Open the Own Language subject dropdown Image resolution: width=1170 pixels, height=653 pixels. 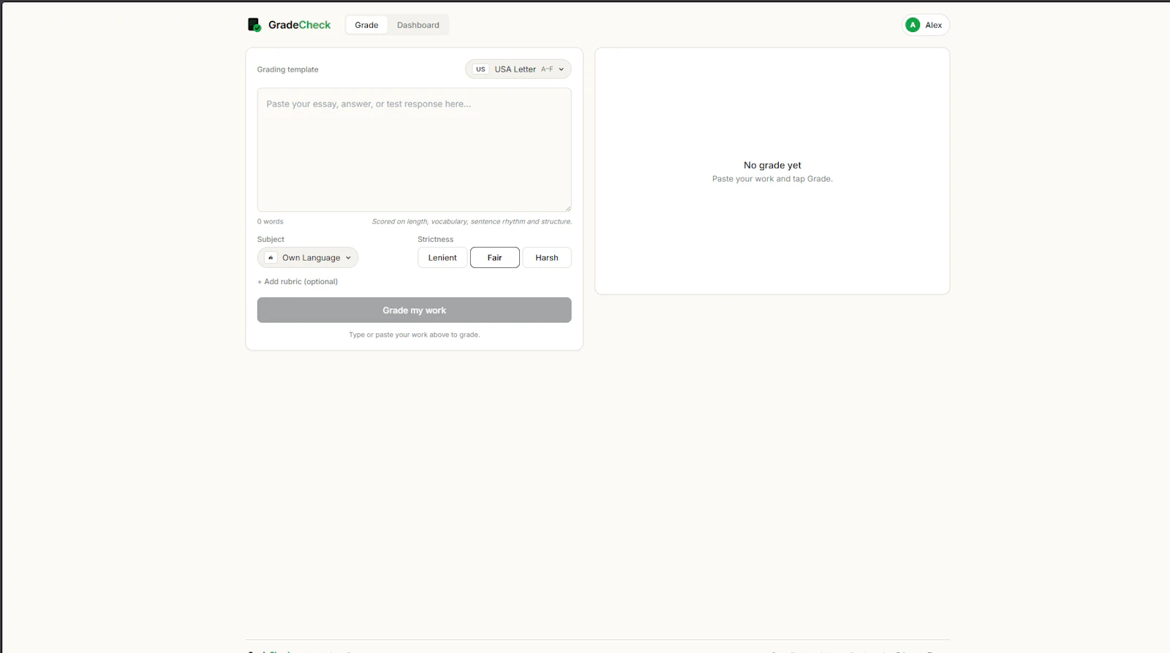[308, 258]
